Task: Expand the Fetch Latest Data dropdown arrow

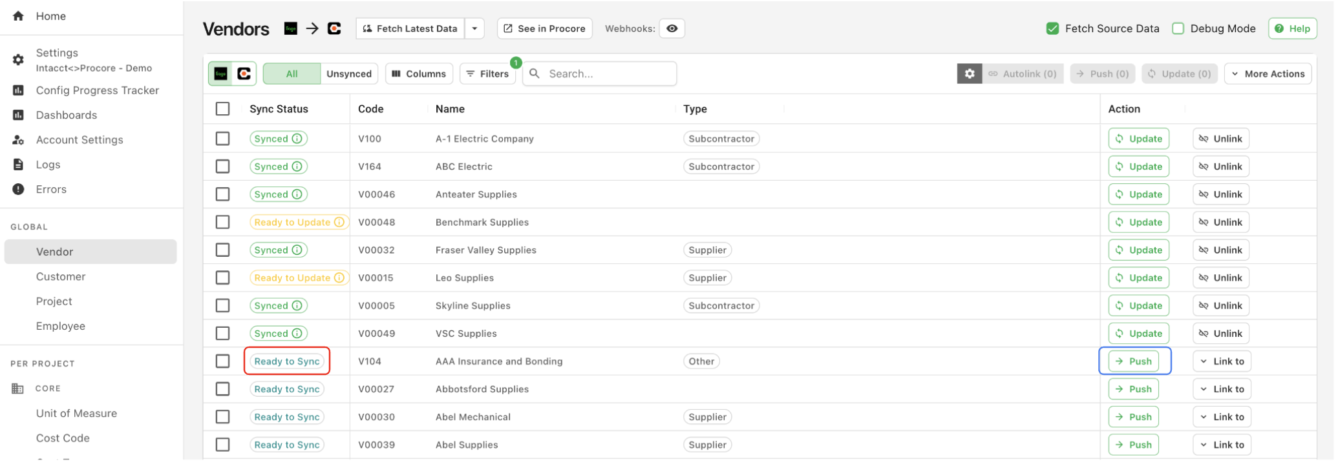Action: click(x=474, y=28)
